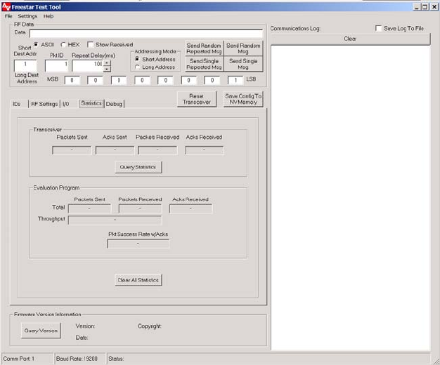The image size is (440, 365).
Task: Select Short Address addressing mode
Action: tap(137, 60)
